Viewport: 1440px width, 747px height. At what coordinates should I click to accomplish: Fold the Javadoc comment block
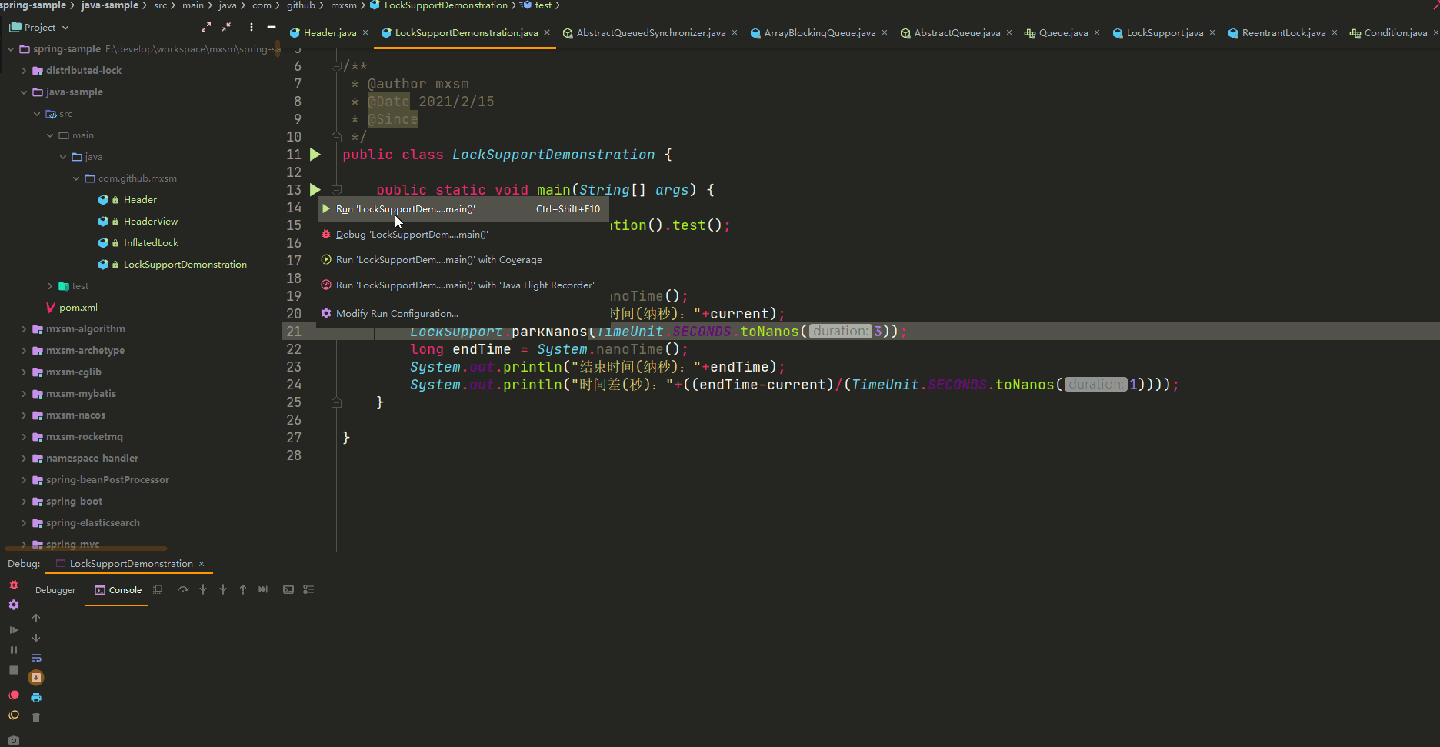(336, 66)
